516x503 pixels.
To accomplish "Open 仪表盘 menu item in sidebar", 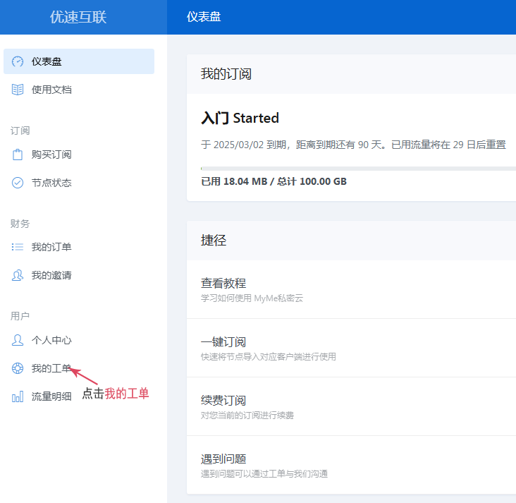I will (x=47, y=61).
